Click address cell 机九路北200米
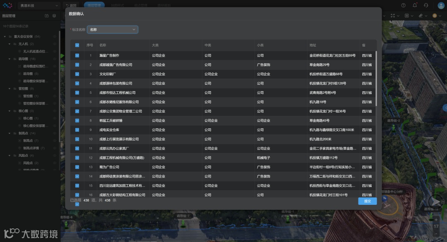 [320, 139]
